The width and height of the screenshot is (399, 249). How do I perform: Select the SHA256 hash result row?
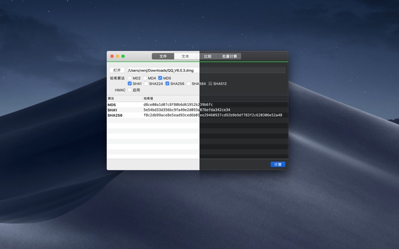pyautogui.click(x=197, y=115)
